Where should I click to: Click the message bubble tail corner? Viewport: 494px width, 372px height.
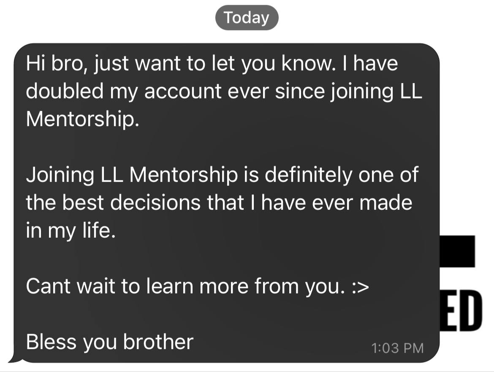pyautogui.click(x=14, y=358)
